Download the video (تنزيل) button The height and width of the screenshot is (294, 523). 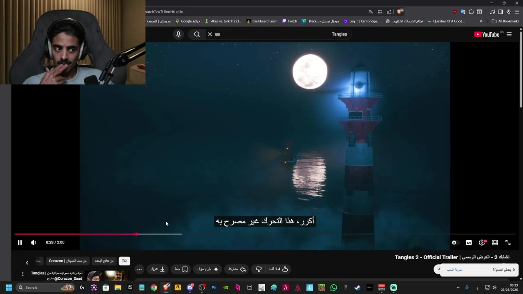tap(158, 269)
